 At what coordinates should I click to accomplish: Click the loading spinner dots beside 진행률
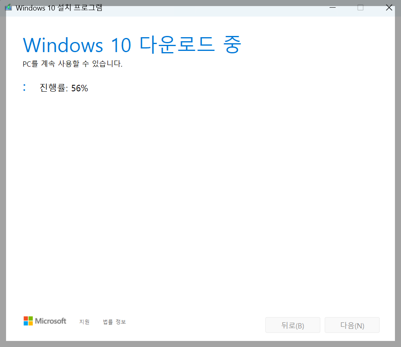(24, 88)
